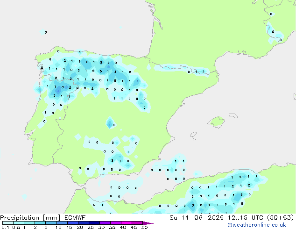
Task: Select the 30–35 mm purple legend box
Action: (105, 223)
